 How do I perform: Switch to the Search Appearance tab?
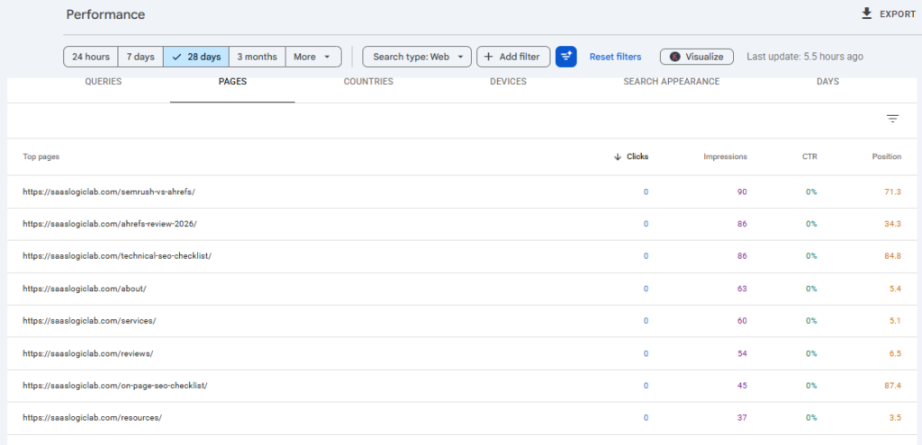point(672,82)
